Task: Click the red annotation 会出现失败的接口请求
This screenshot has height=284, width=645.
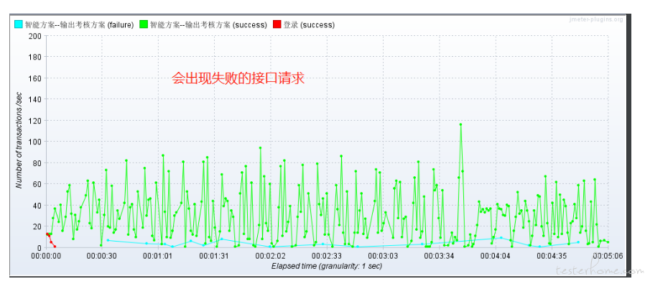Action: [238, 78]
